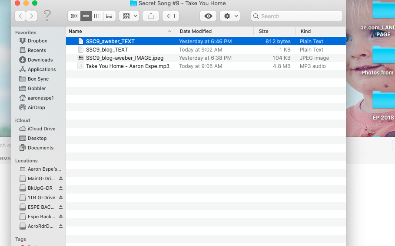Click the ae.com_LAND PAGE desktop folder

pos(383,10)
